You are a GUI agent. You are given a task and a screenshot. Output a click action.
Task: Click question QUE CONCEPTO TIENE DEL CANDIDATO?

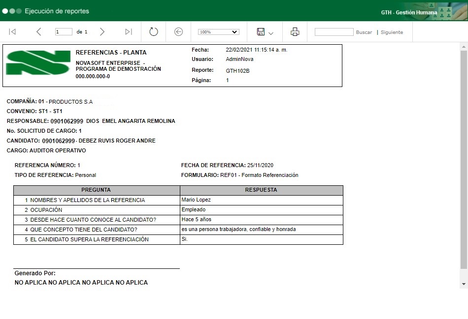click(x=84, y=230)
